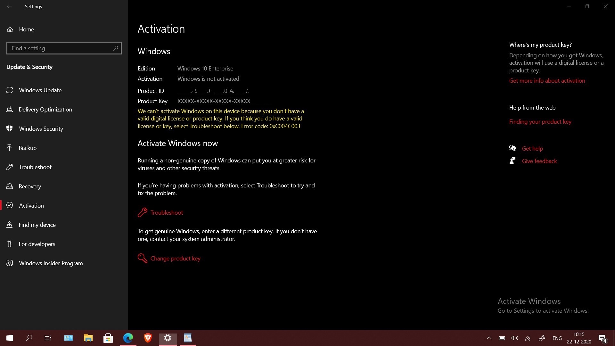The width and height of the screenshot is (615, 346).
Task: Select For developers in sidebar
Action: 37,244
